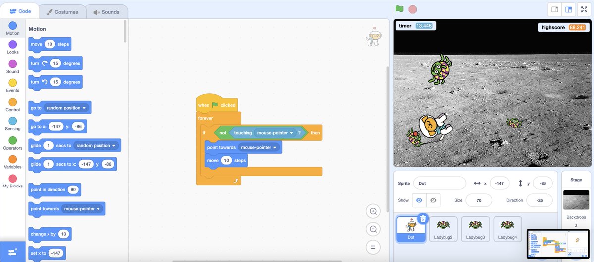Select the Sensing category circle

[13, 121]
